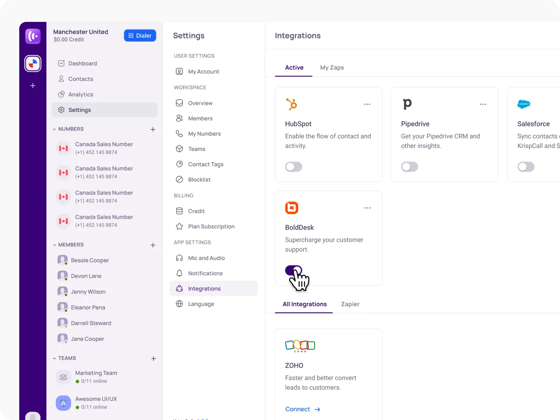This screenshot has height=420, width=560.
Task: Click the Blocklist icon
Action: click(179, 180)
